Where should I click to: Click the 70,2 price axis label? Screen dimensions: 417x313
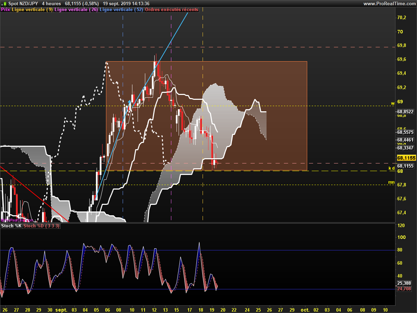(402, 17)
